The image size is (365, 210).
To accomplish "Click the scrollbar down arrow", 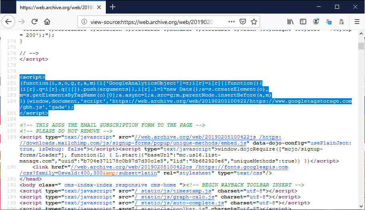I will pyautogui.click(x=361, y=206).
